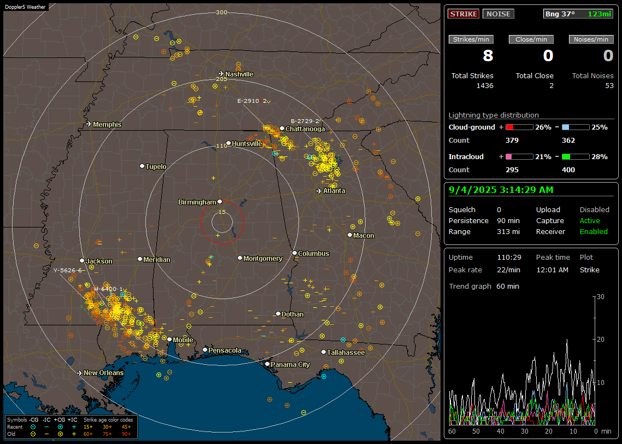This screenshot has height=444, width=622.
Task: Click the Columbus city marker dot
Action: coord(295,253)
